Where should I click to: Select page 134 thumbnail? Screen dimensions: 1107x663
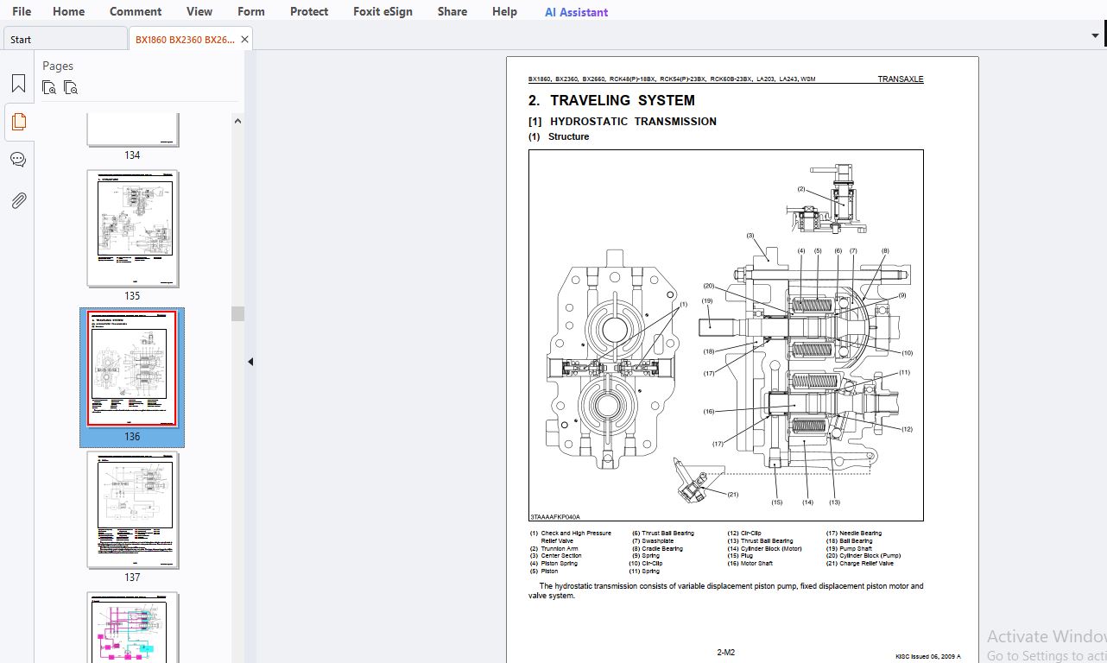click(x=132, y=129)
